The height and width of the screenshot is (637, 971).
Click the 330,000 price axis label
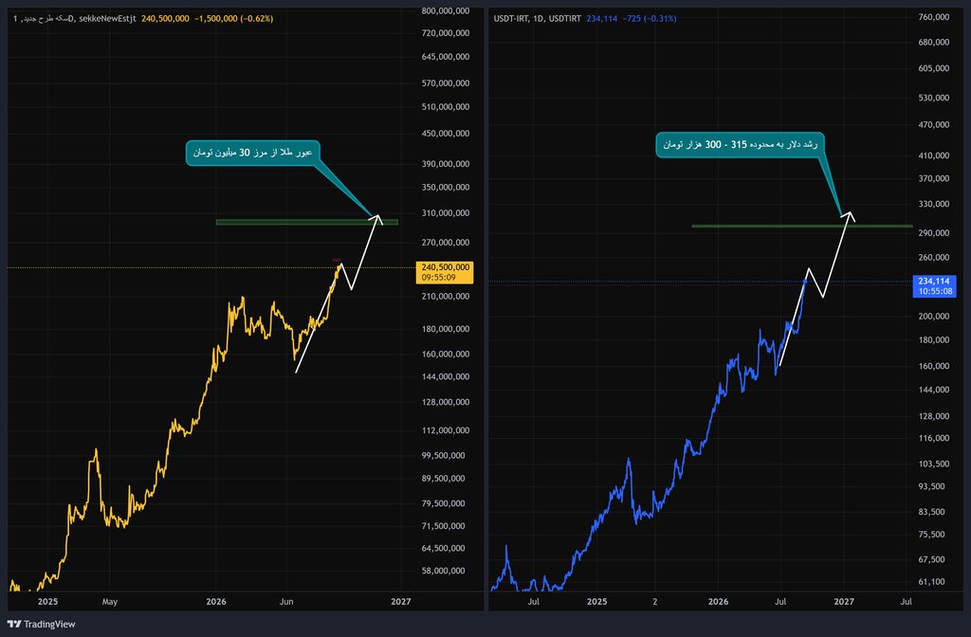(934, 204)
